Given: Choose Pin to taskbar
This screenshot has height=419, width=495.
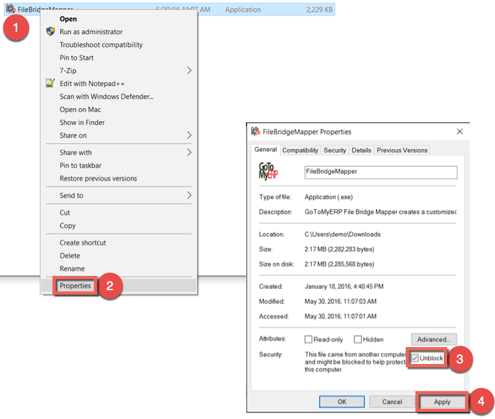Looking at the screenshot, I should tap(80, 165).
